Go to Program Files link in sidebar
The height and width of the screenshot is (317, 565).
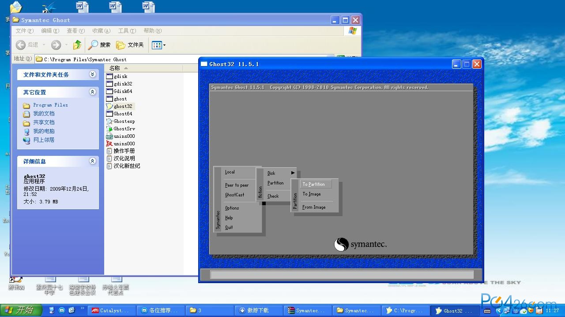pos(50,105)
